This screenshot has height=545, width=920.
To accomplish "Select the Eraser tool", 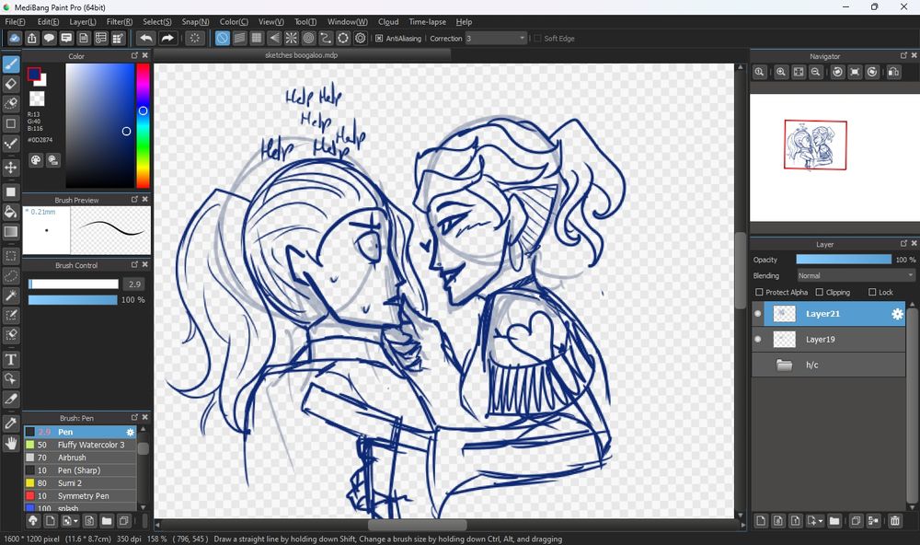I will coord(11,82).
